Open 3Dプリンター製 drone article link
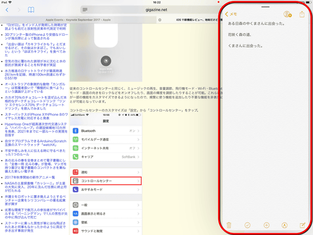This screenshot has width=313, height=235. 36,36
